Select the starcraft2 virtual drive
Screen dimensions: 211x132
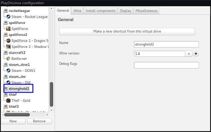pyautogui.click(x=17, y=52)
